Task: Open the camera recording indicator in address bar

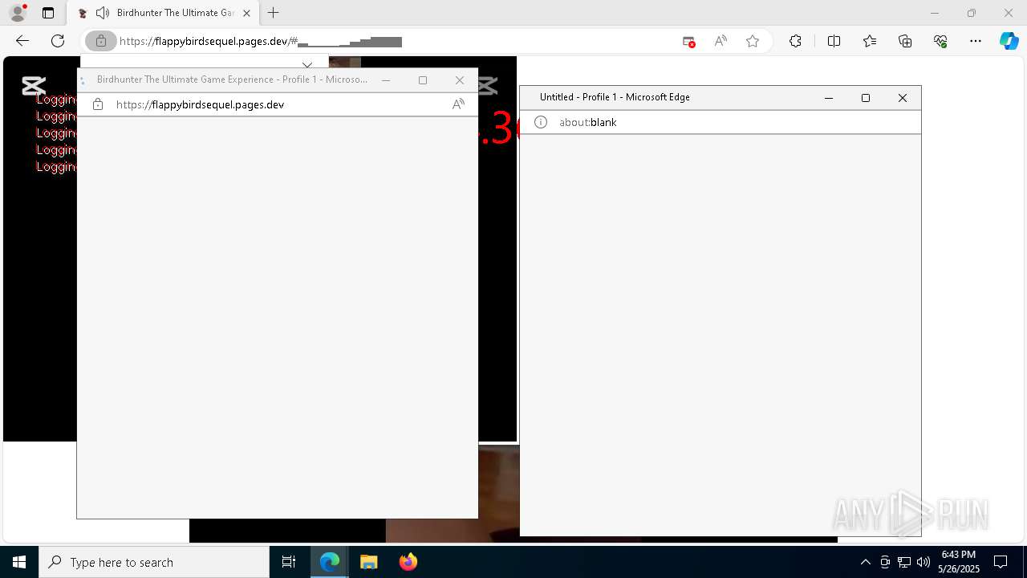Action: click(688, 41)
